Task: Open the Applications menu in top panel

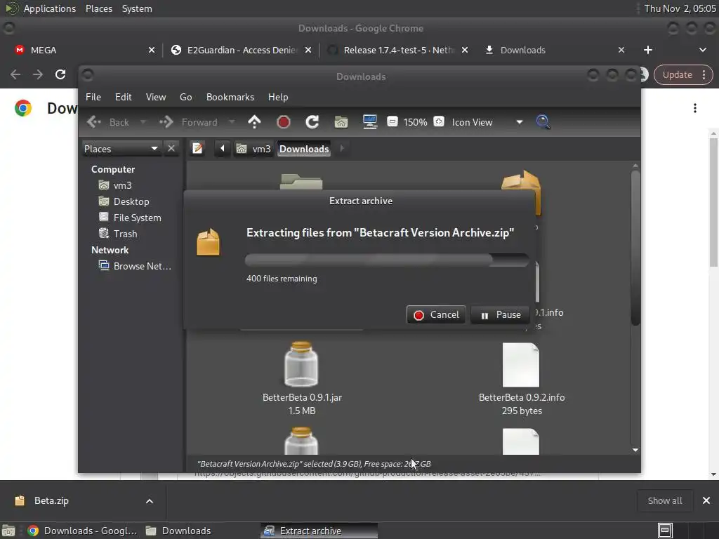Action: pos(50,8)
